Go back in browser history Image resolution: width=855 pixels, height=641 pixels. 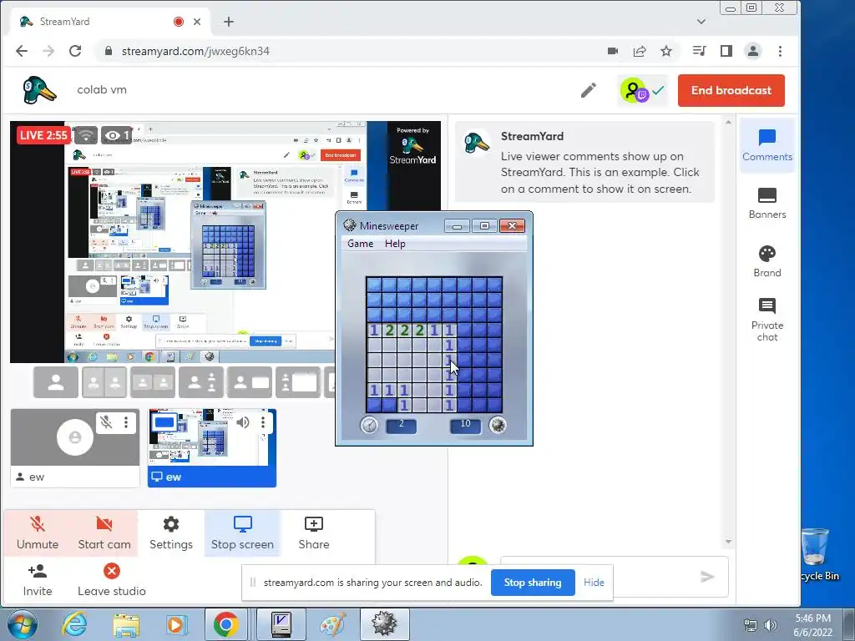pyautogui.click(x=22, y=51)
